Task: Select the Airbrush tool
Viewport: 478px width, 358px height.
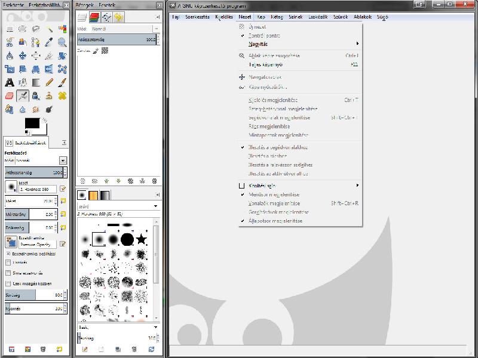Action: point(23,96)
